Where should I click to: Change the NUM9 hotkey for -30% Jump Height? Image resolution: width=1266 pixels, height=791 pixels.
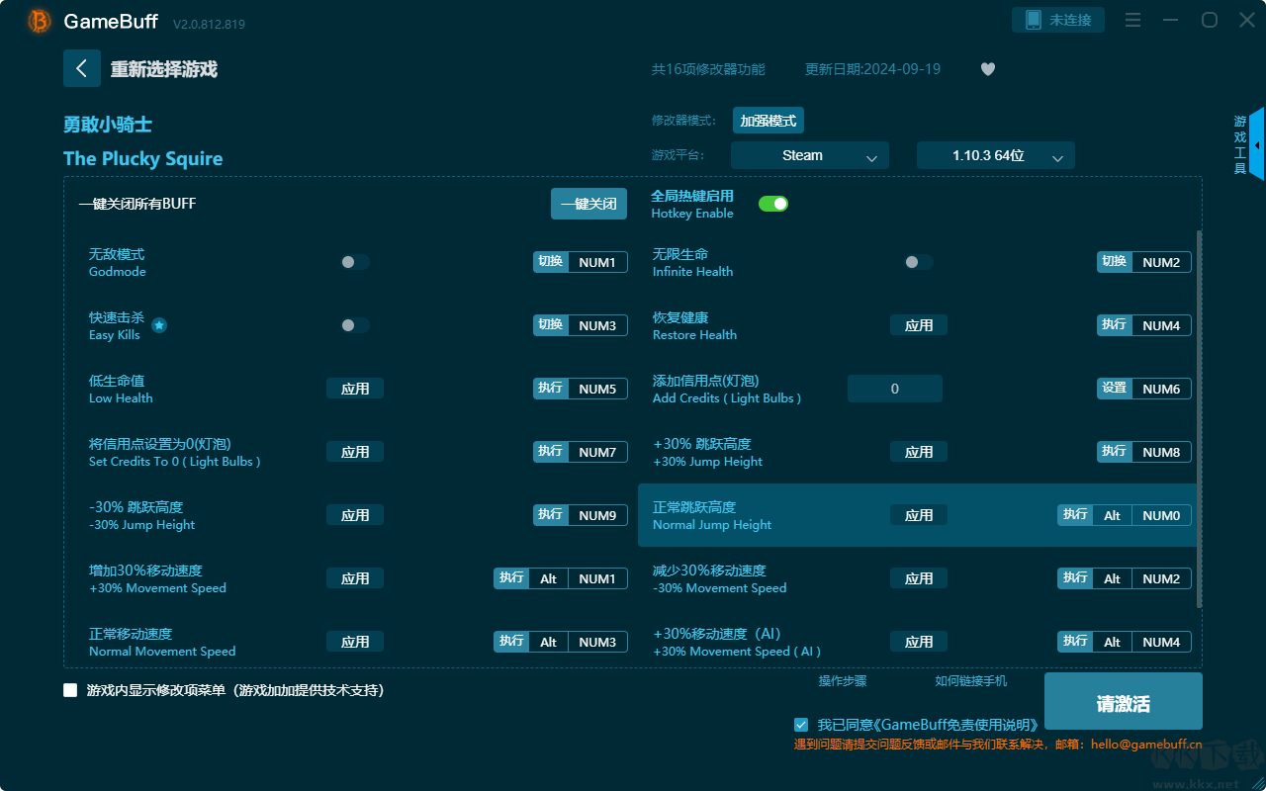(x=597, y=515)
